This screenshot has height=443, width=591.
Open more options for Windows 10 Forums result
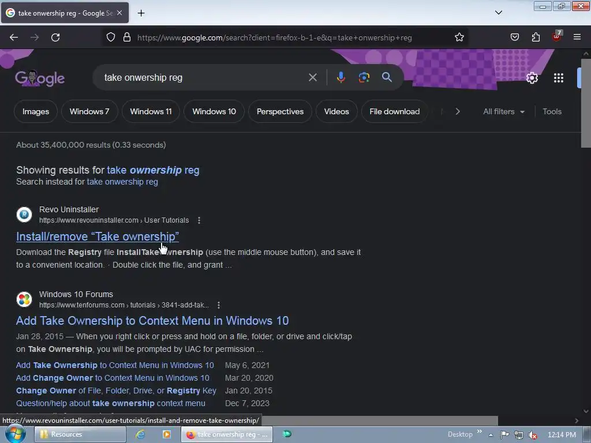pyautogui.click(x=219, y=305)
